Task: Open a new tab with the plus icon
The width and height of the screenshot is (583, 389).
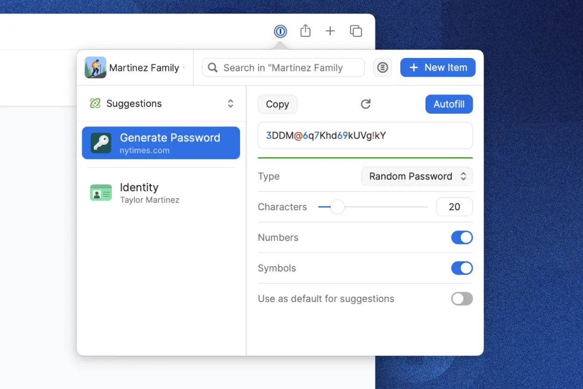Action: point(330,31)
